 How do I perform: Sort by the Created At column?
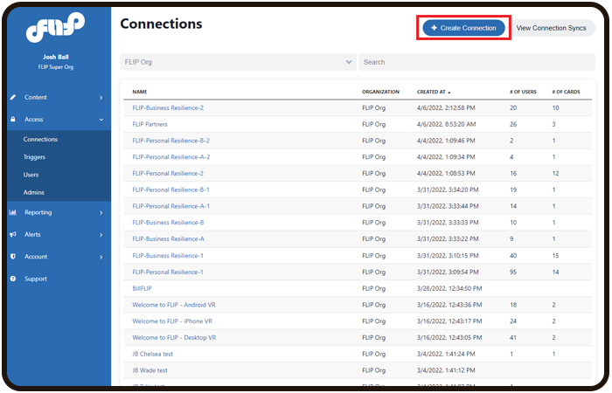(x=434, y=92)
